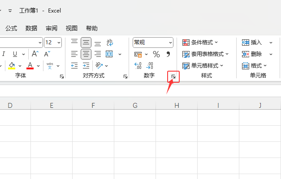Open phonetic guide dropdown arrow

[x=58, y=66]
